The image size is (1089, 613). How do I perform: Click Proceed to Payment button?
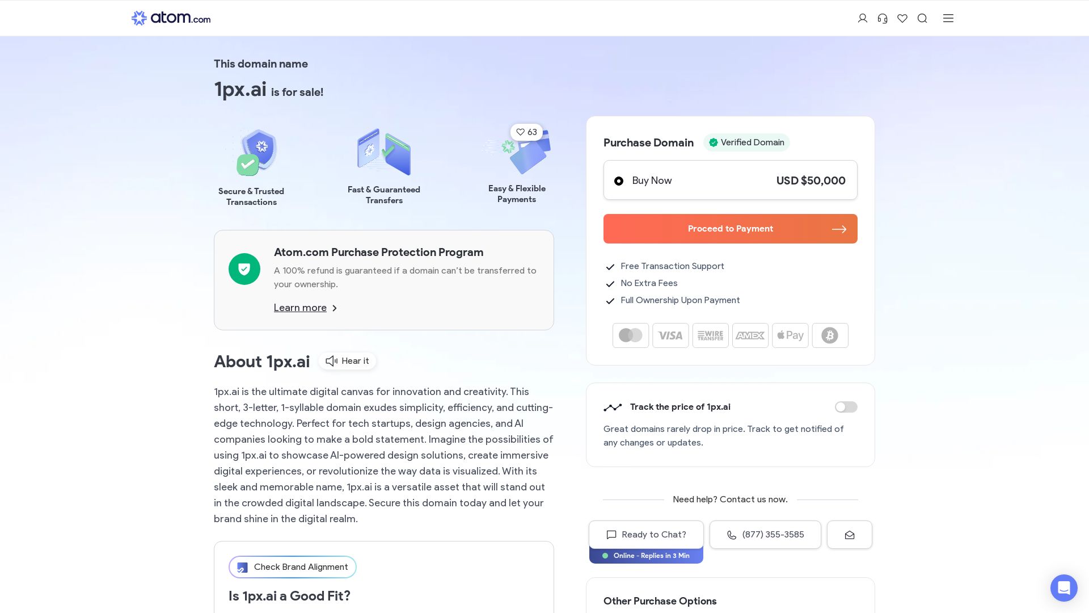[x=730, y=229]
